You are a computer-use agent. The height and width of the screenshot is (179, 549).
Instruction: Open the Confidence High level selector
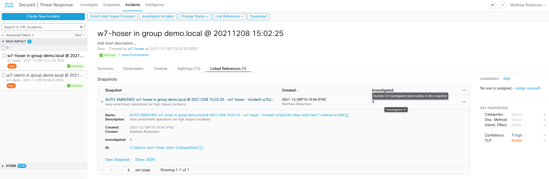(528, 135)
